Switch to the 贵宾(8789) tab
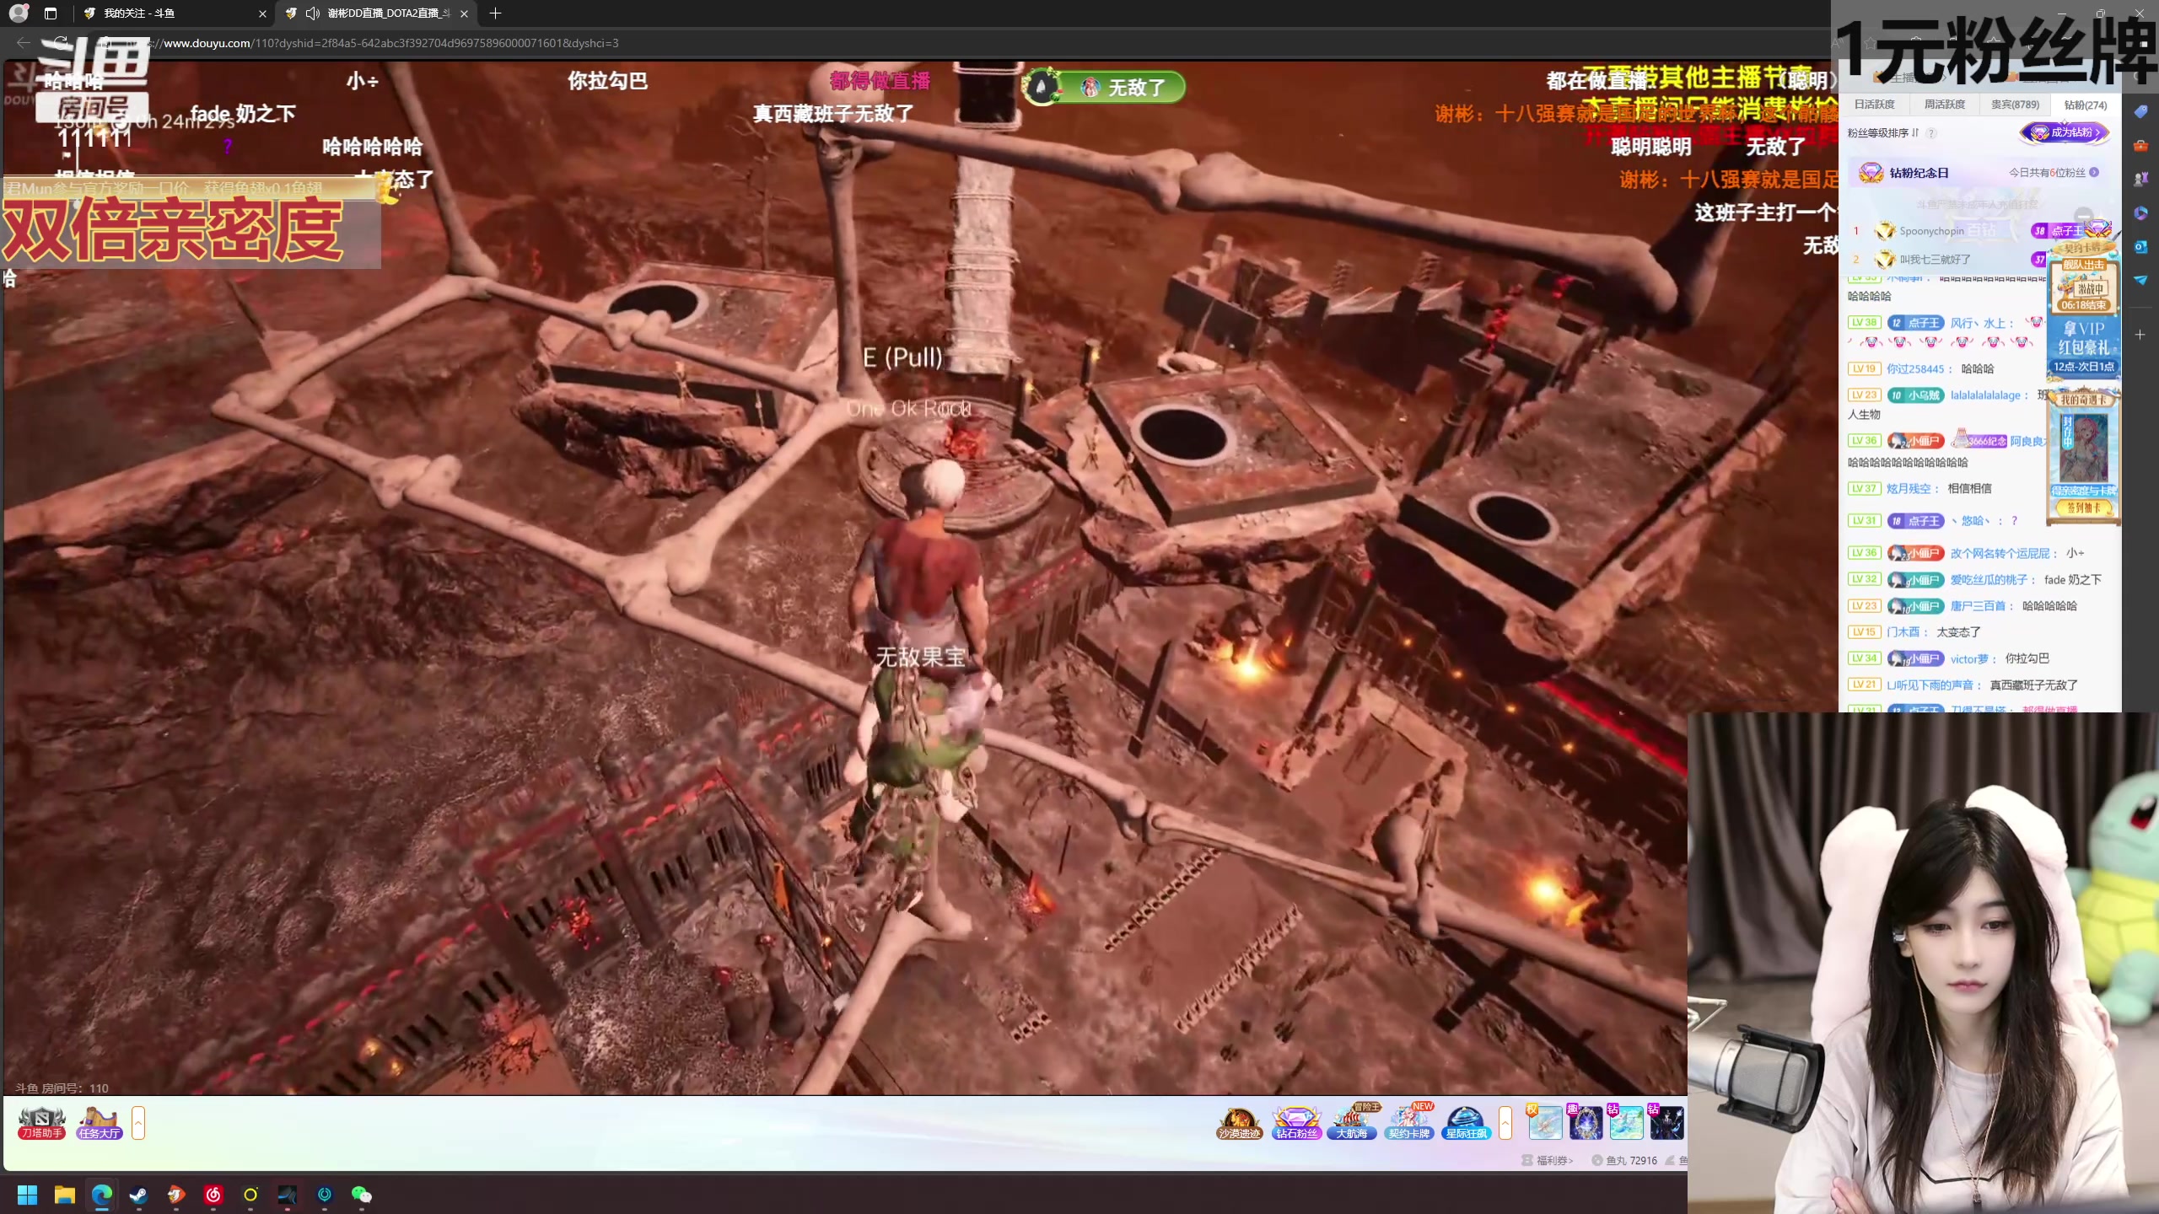This screenshot has width=2159, height=1214. 2015,105
